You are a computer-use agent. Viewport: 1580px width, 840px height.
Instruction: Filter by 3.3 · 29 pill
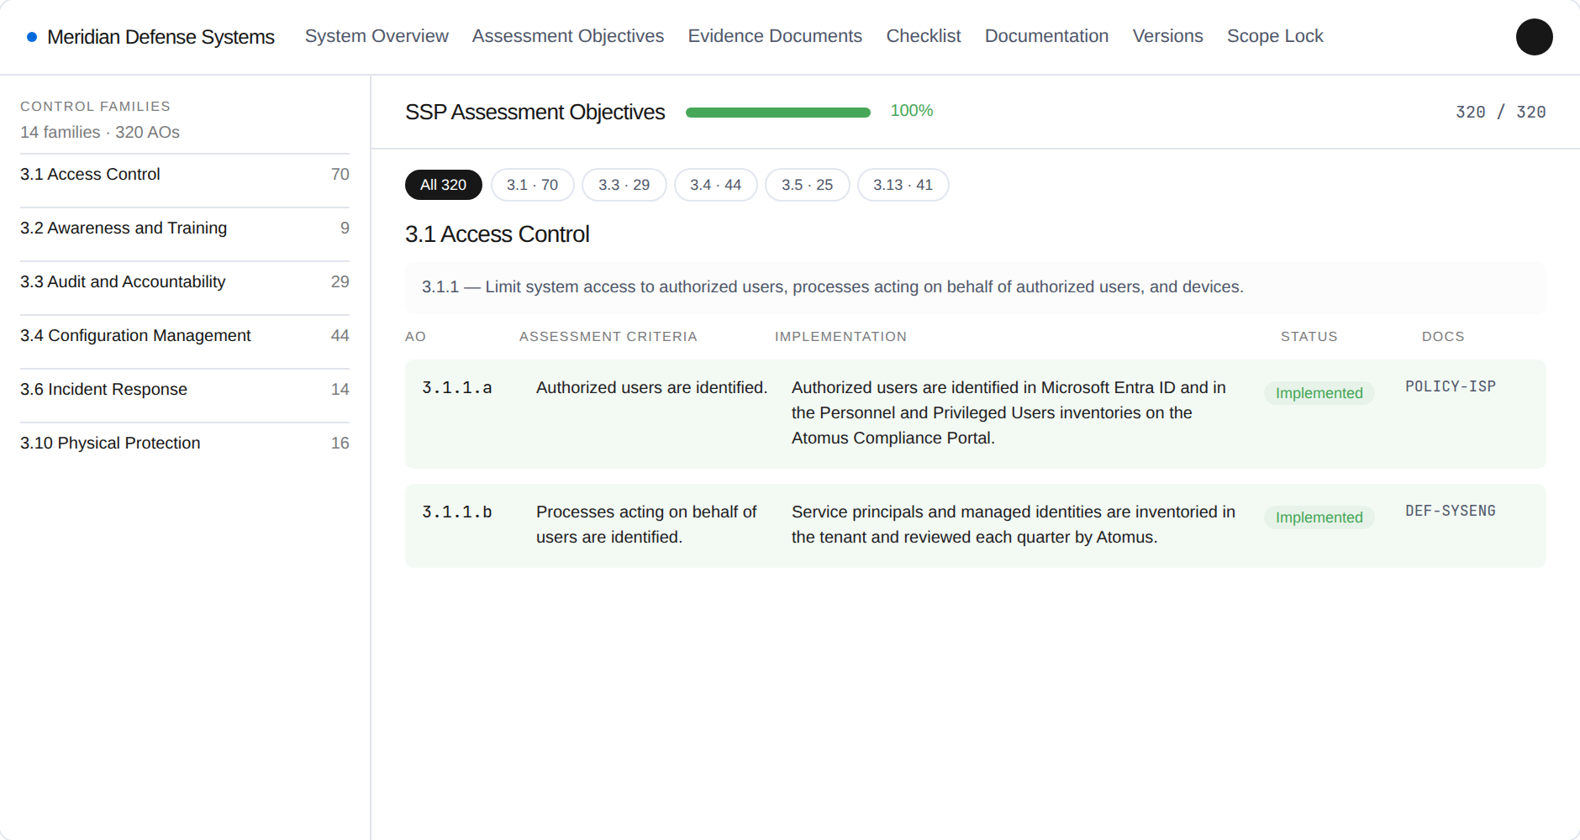point(624,185)
